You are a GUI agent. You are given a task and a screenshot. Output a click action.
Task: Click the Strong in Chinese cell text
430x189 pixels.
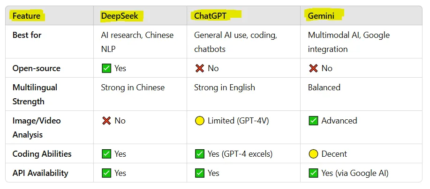coord(133,87)
